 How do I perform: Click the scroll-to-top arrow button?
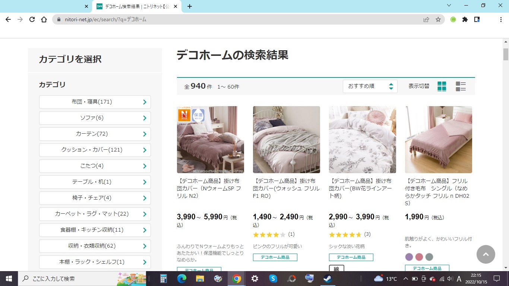[486, 254]
